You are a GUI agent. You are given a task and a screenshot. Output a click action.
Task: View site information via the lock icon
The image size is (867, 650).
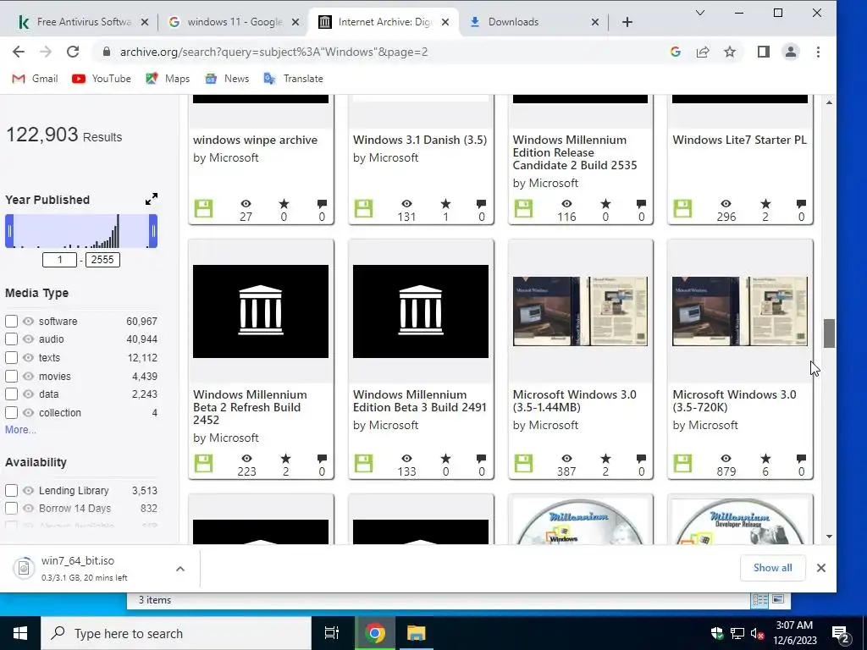point(107,52)
